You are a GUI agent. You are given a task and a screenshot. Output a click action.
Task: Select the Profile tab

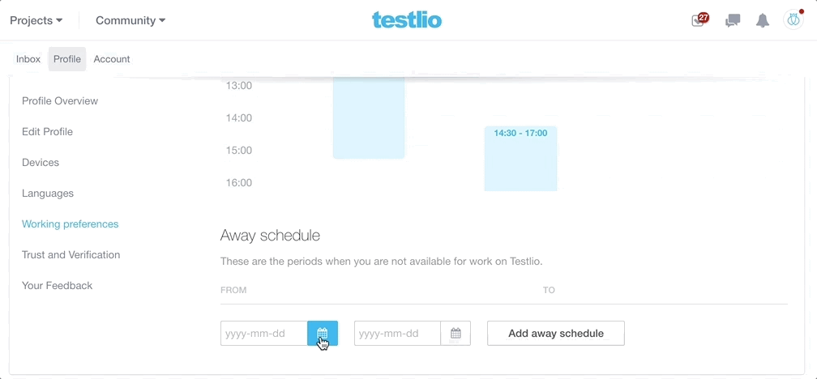tap(67, 59)
